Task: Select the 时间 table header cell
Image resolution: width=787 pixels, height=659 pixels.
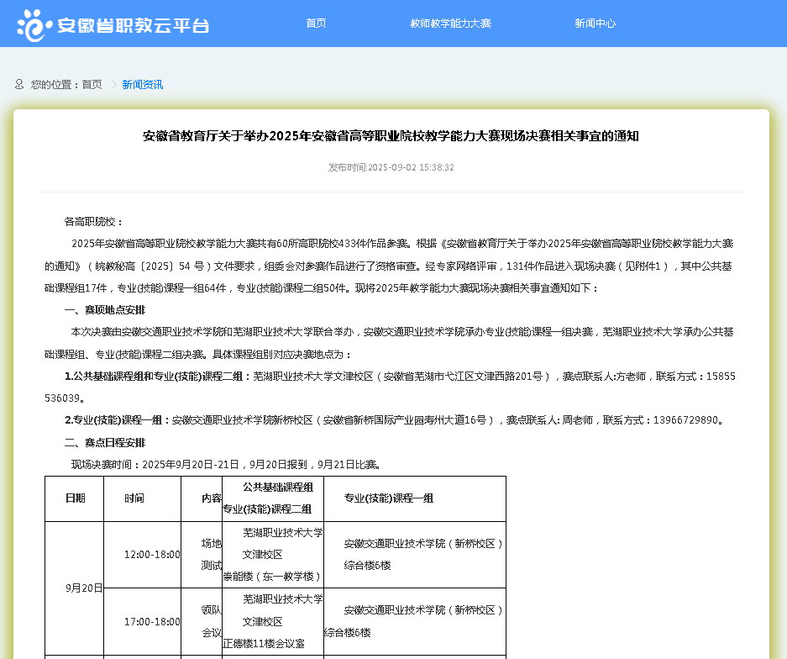Action: point(134,498)
